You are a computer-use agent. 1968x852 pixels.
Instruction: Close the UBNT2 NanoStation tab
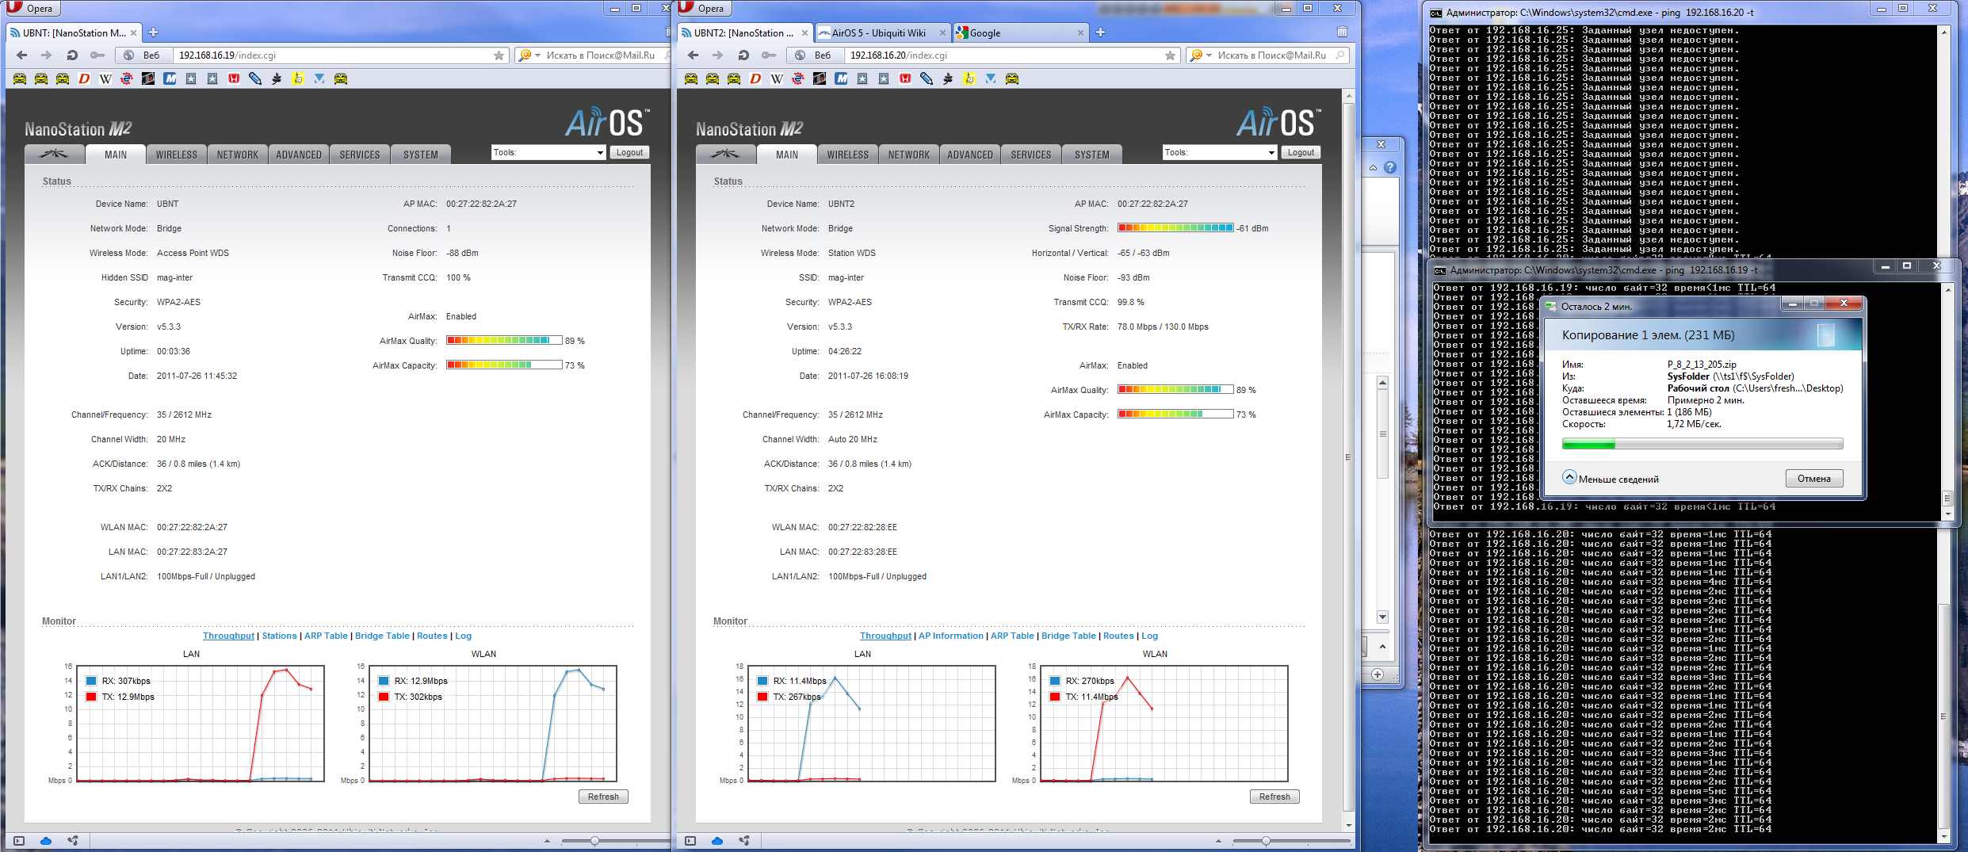pyautogui.click(x=804, y=32)
